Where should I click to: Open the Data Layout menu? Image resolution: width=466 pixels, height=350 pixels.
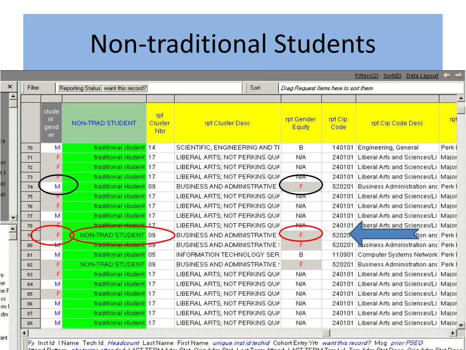[422, 76]
